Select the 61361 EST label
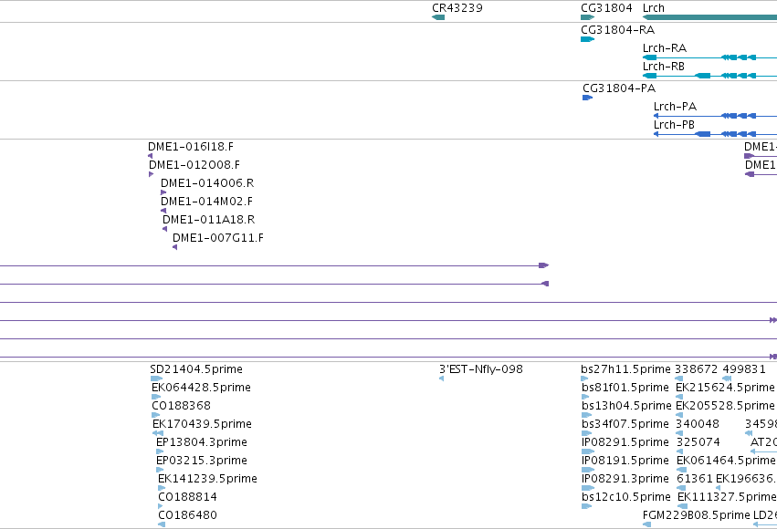777x529 pixels. (695, 479)
